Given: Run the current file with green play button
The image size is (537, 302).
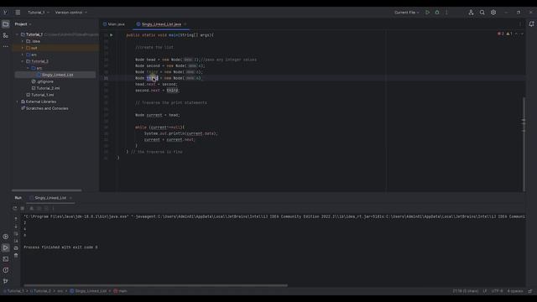Looking at the screenshot, I should pos(427,13).
